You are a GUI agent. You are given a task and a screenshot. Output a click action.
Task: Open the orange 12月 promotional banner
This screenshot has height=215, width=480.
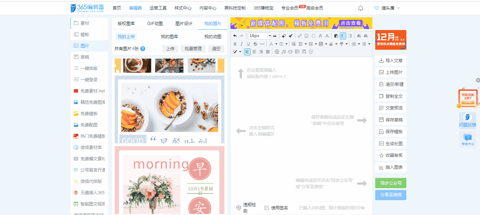click(391, 40)
